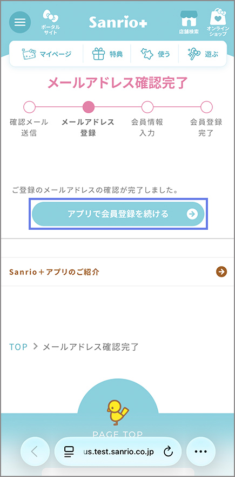Image resolution: width=235 pixels, height=477 pixels.
Task: Open Sanrio+アプリのご紹介 link
Action: click(118, 272)
